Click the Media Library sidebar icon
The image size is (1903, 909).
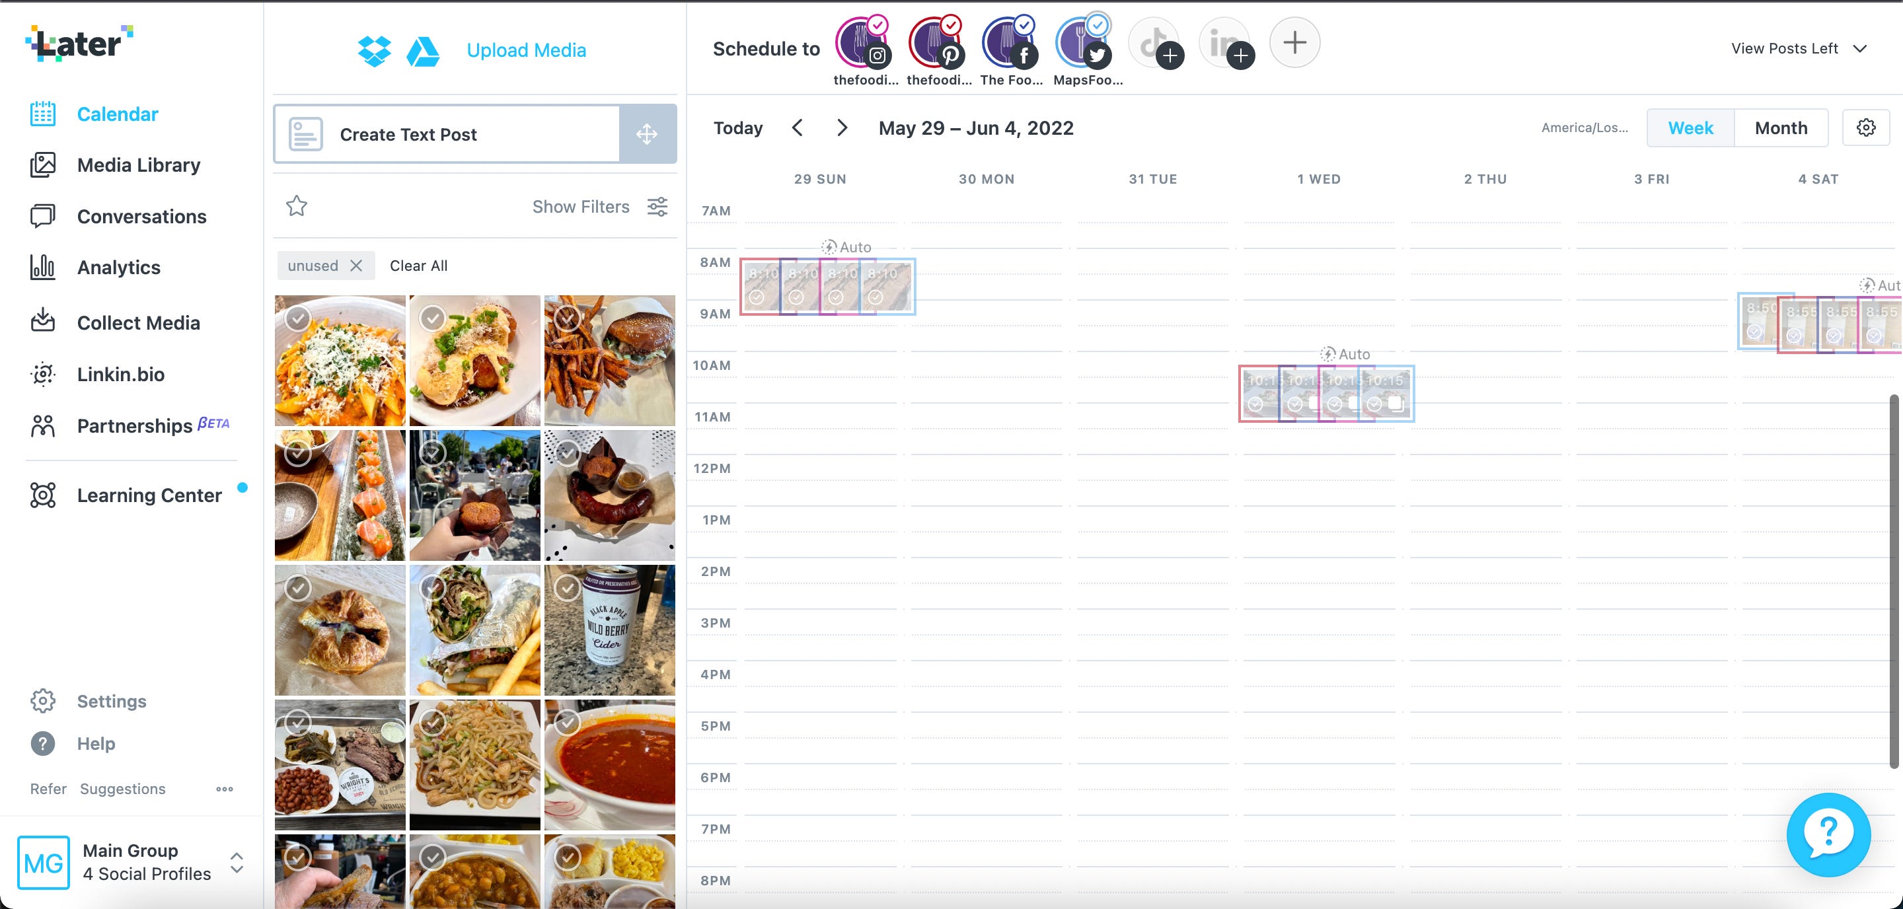[x=43, y=164]
